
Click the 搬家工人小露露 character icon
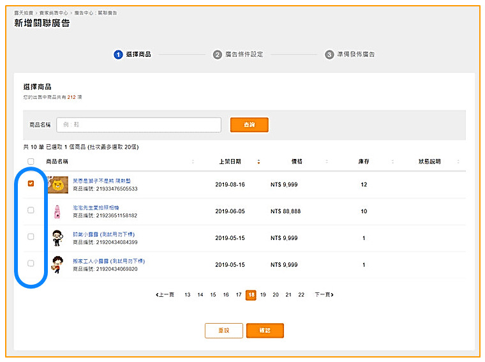(x=57, y=264)
